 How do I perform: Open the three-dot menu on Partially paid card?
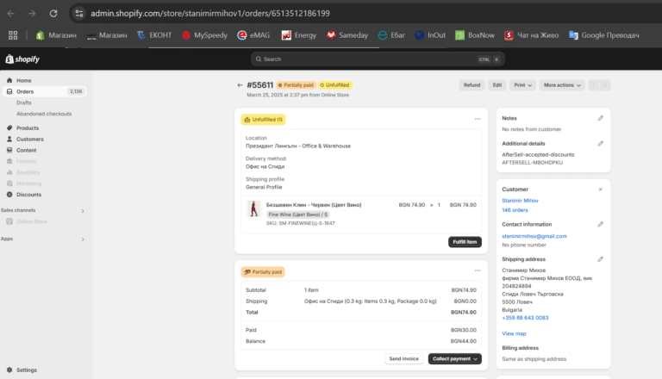(x=477, y=271)
